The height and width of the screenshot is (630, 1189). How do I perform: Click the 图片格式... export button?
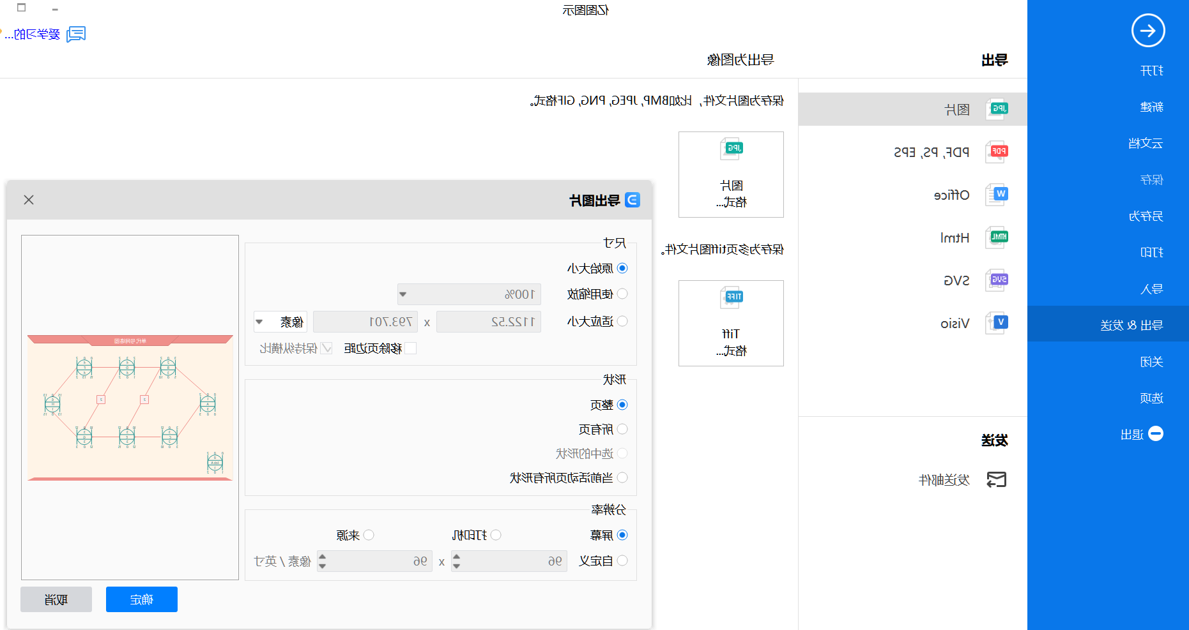click(x=731, y=174)
